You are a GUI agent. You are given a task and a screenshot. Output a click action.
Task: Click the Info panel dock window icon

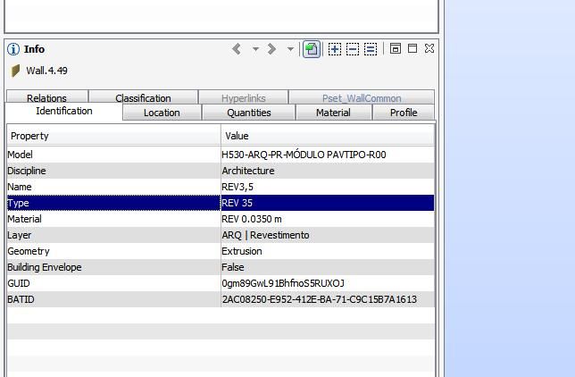coord(395,48)
